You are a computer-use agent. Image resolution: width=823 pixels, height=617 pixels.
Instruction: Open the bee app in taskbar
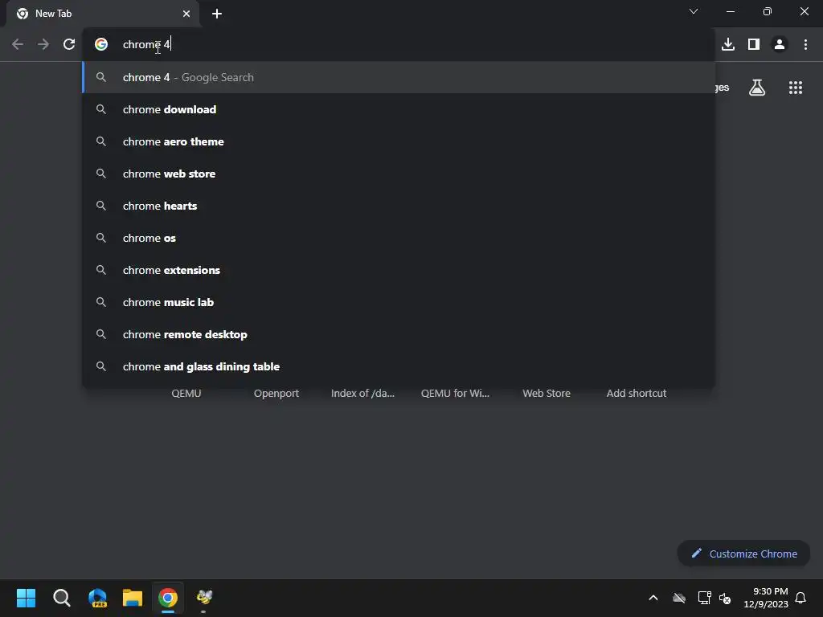coord(203,598)
